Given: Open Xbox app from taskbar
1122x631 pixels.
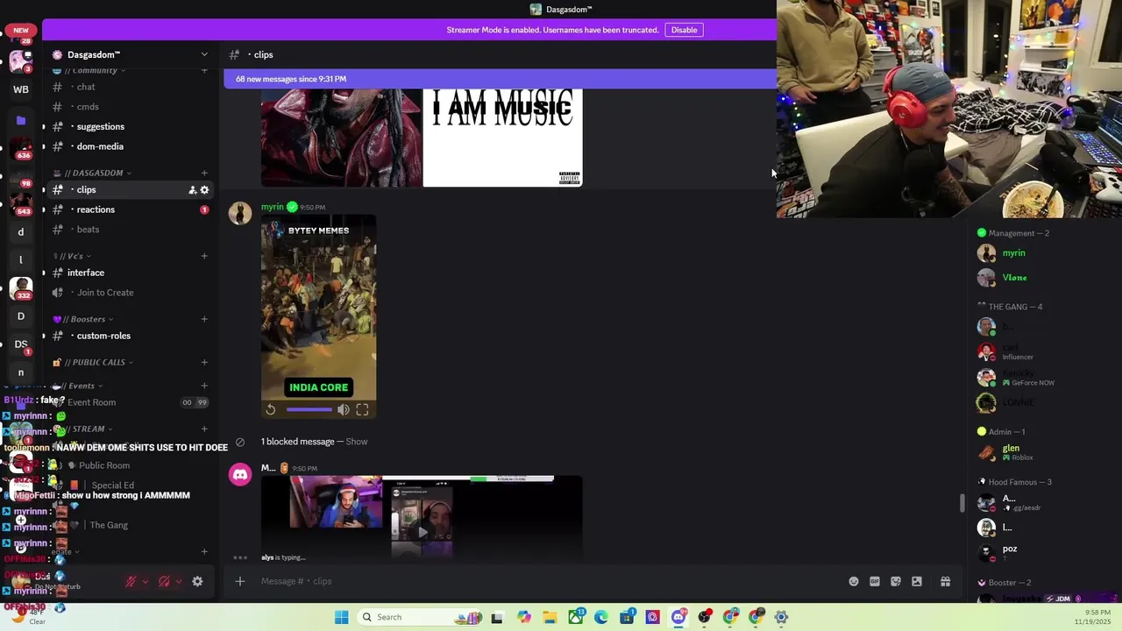Looking at the screenshot, I should [x=576, y=617].
